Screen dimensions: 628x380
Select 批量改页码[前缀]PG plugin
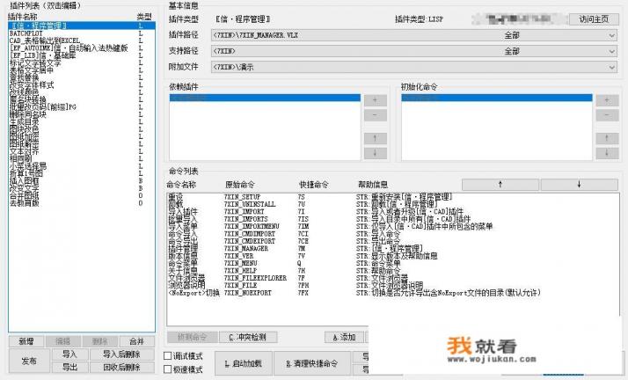(x=82, y=107)
